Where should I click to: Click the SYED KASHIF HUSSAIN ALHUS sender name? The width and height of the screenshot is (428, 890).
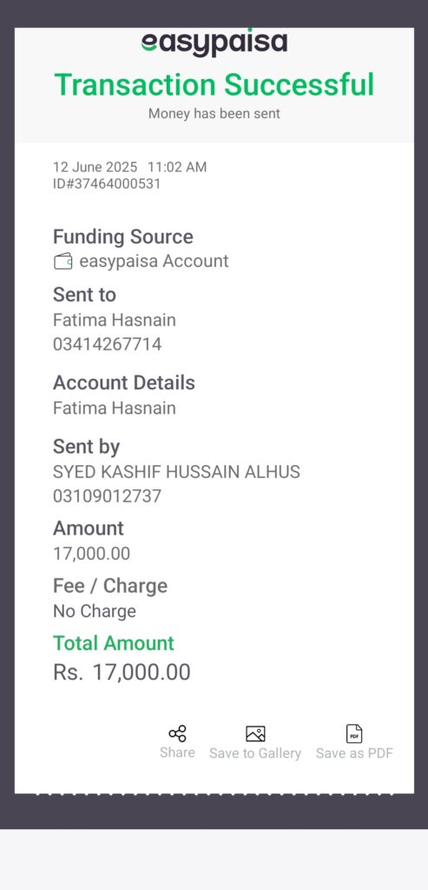(176, 472)
